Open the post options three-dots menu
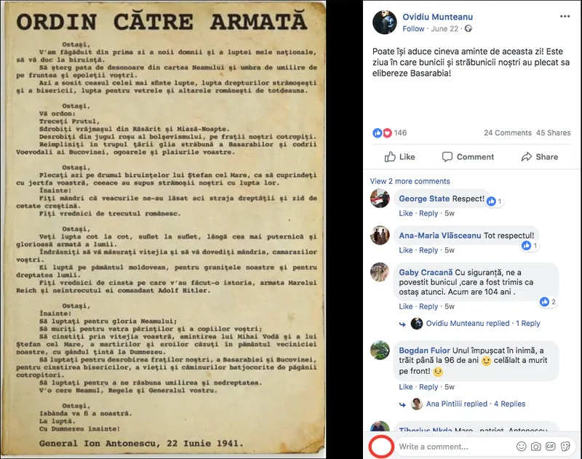 click(x=565, y=16)
